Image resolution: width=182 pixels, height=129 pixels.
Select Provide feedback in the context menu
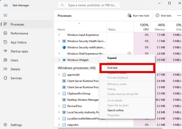127,78
